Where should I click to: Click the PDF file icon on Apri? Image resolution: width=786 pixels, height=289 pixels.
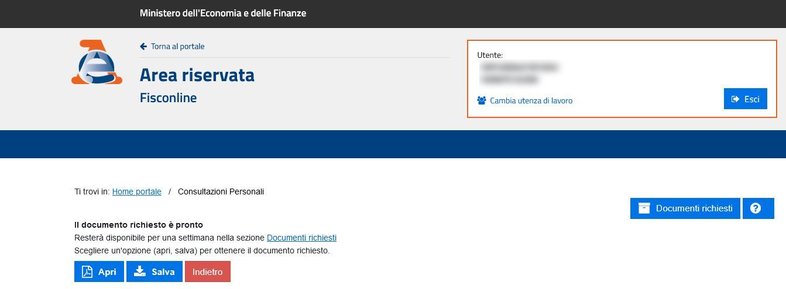[87, 271]
